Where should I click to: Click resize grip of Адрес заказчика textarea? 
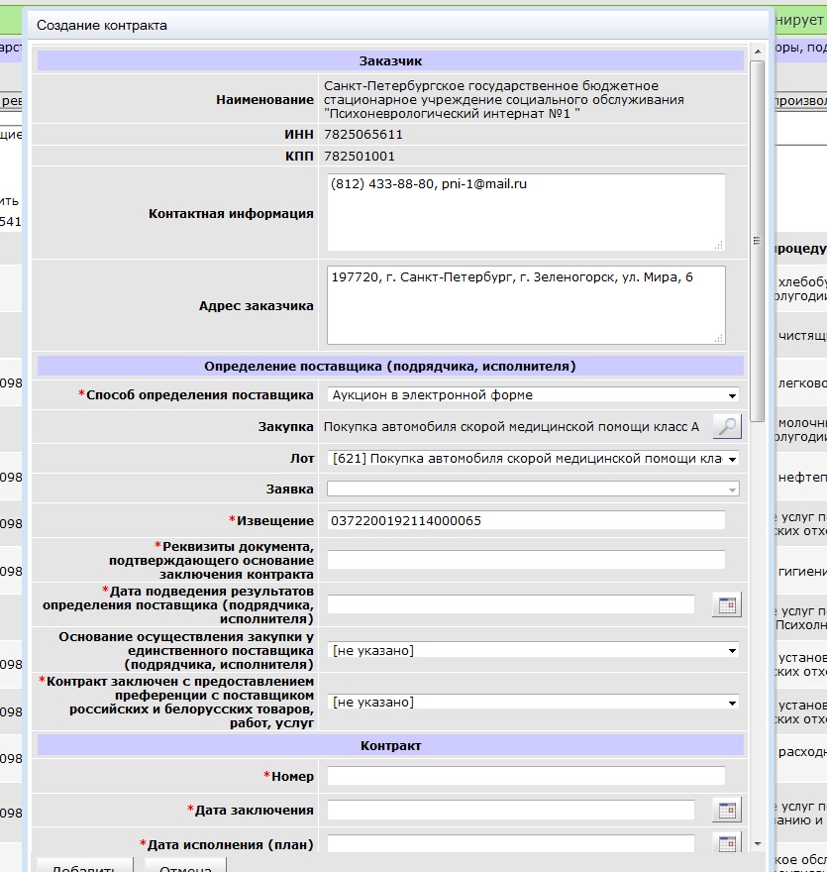pos(719,338)
